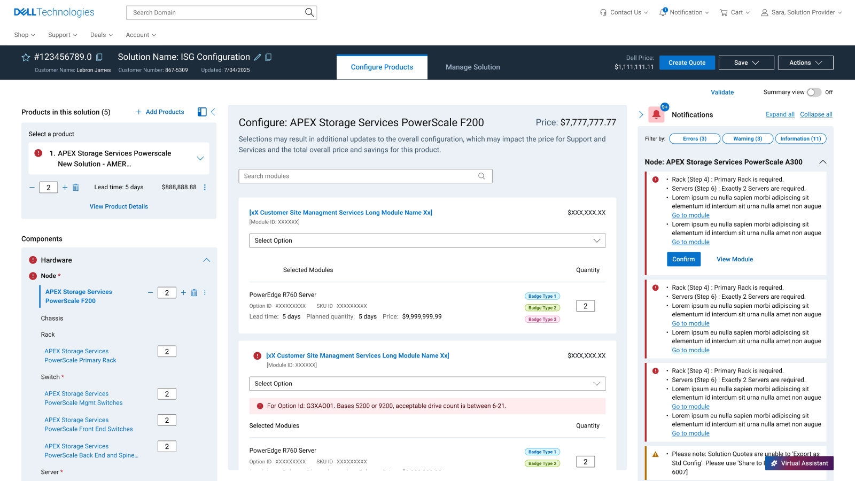
Task: Open the Shop menu
Action: 25,35
